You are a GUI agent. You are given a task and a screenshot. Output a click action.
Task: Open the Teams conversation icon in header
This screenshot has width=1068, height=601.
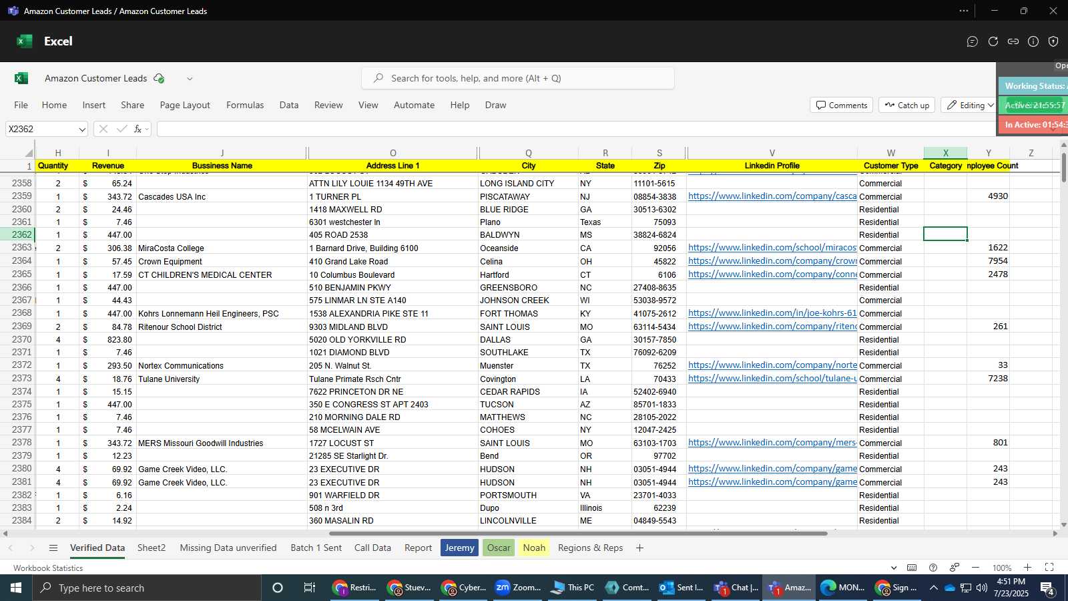pyautogui.click(x=973, y=41)
